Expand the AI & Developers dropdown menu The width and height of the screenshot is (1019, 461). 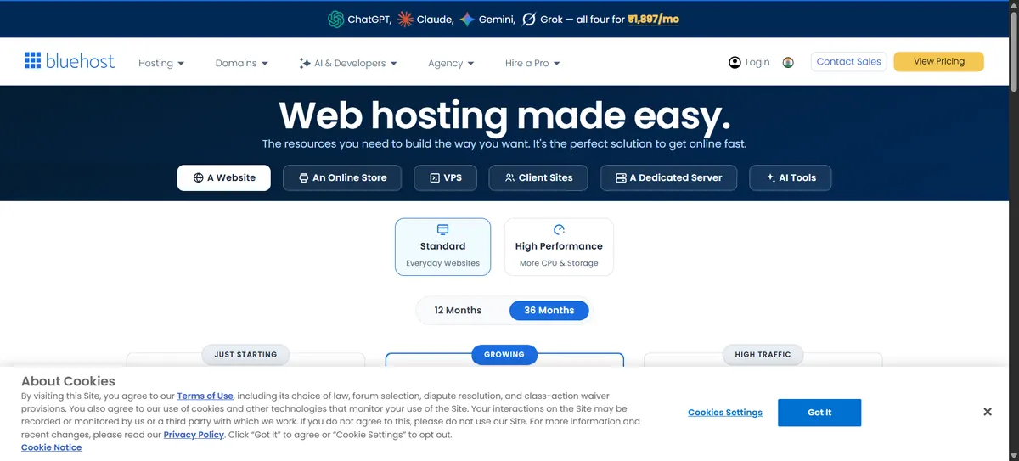348,63
